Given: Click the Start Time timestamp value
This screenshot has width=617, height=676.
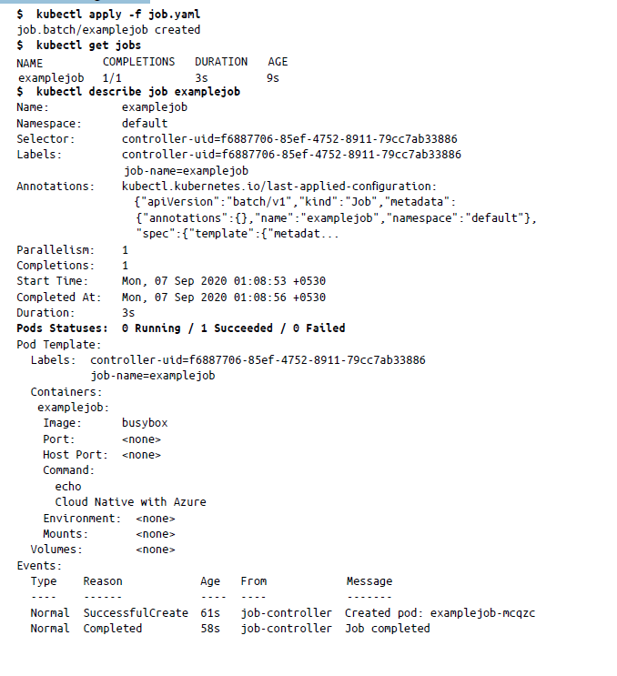Looking at the screenshot, I should pos(224,281).
